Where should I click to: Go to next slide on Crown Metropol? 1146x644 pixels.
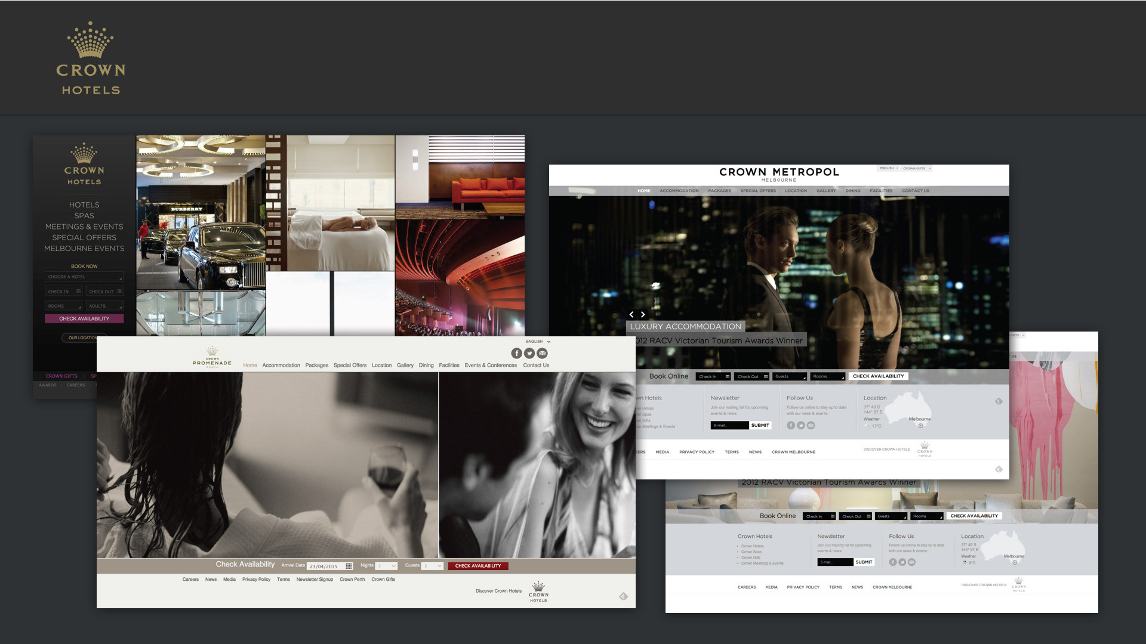643,314
